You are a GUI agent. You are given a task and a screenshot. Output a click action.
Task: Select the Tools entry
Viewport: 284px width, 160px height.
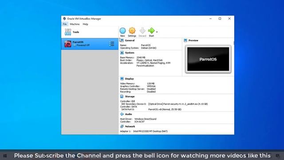point(90,32)
